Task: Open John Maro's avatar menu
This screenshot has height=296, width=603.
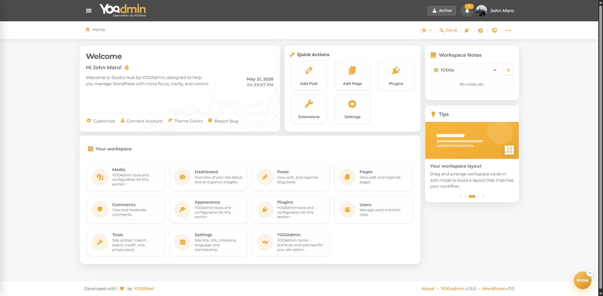Action: (481, 11)
